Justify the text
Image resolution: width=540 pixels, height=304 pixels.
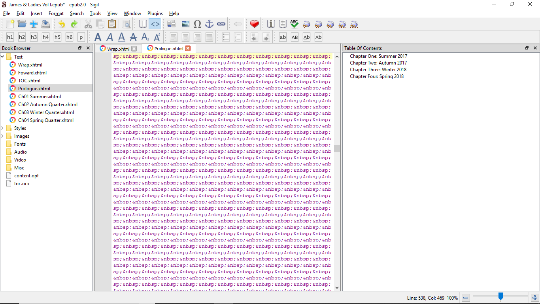click(209, 37)
